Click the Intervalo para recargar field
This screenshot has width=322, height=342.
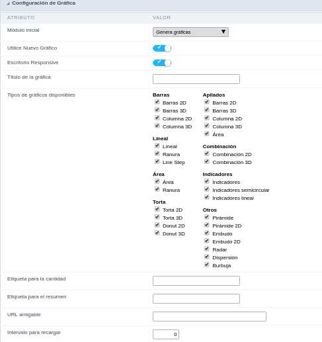(166, 334)
